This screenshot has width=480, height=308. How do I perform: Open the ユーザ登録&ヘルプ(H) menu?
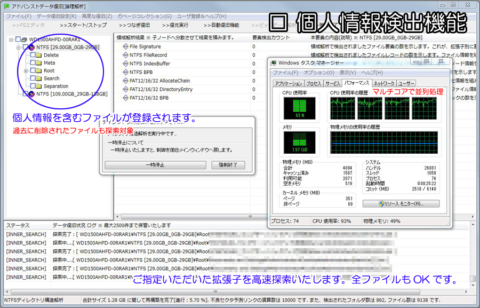click(x=202, y=16)
